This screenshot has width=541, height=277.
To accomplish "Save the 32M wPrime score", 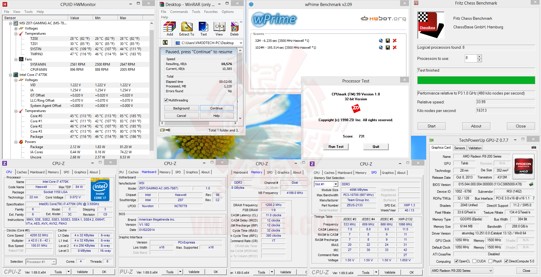I will pos(387,41).
